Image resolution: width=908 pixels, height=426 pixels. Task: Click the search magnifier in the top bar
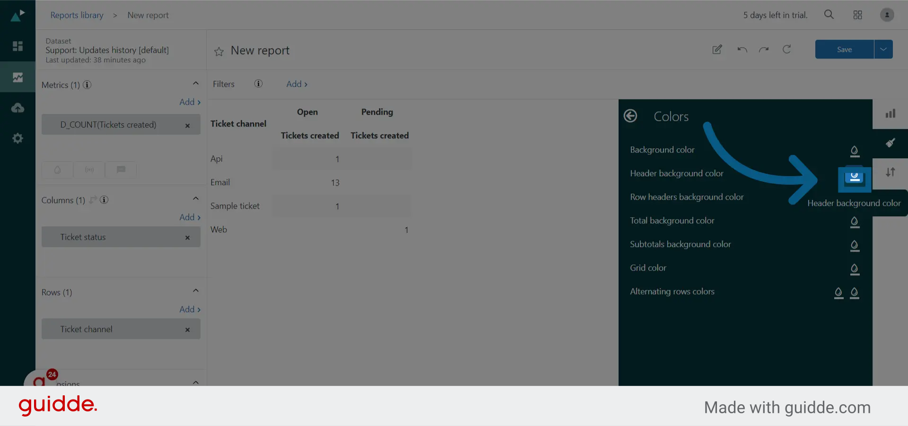[x=829, y=15]
